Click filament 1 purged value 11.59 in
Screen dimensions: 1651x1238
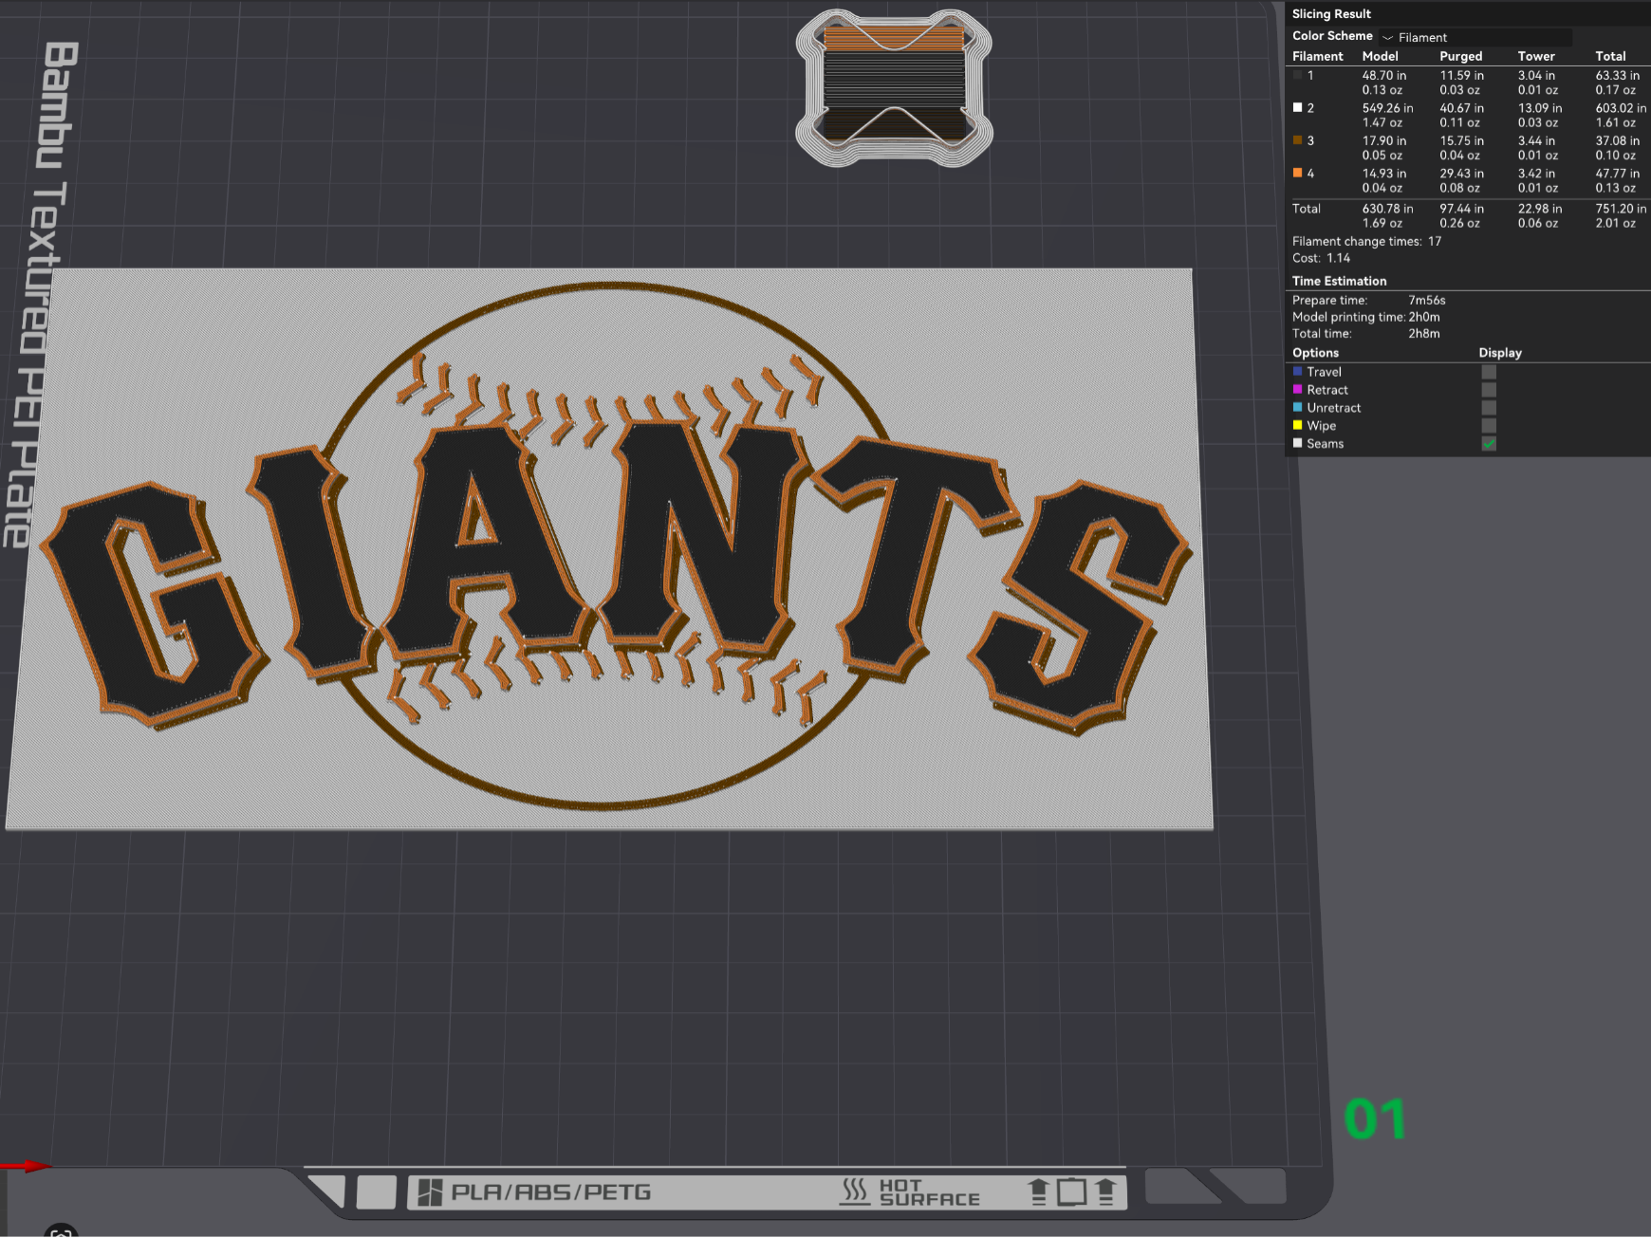(x=1461, y=76)
